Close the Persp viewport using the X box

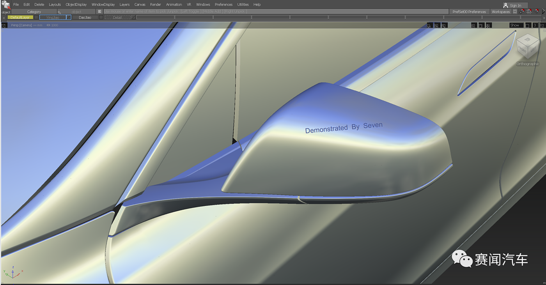[x=4, y=25]
